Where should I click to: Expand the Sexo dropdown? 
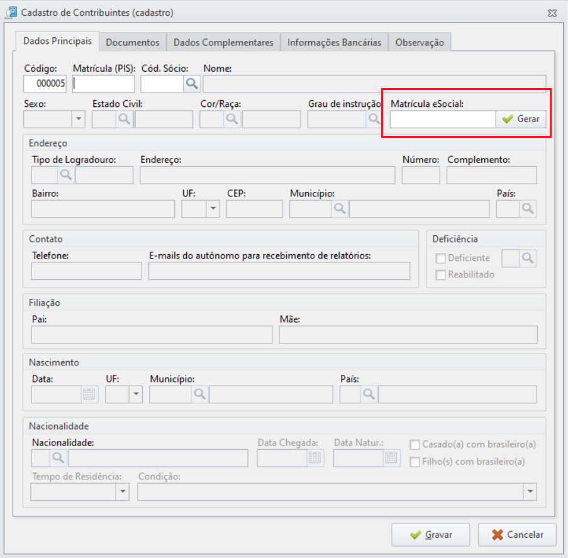(x=78, y=119)
